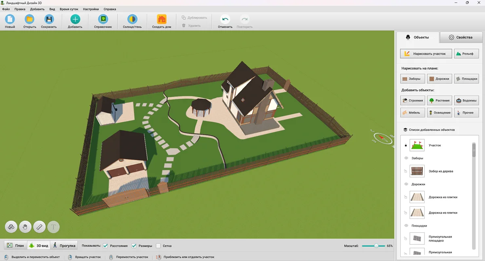Click the objects list vertical scrollbar
Screen dimensions: 485x261
(474, 196)
